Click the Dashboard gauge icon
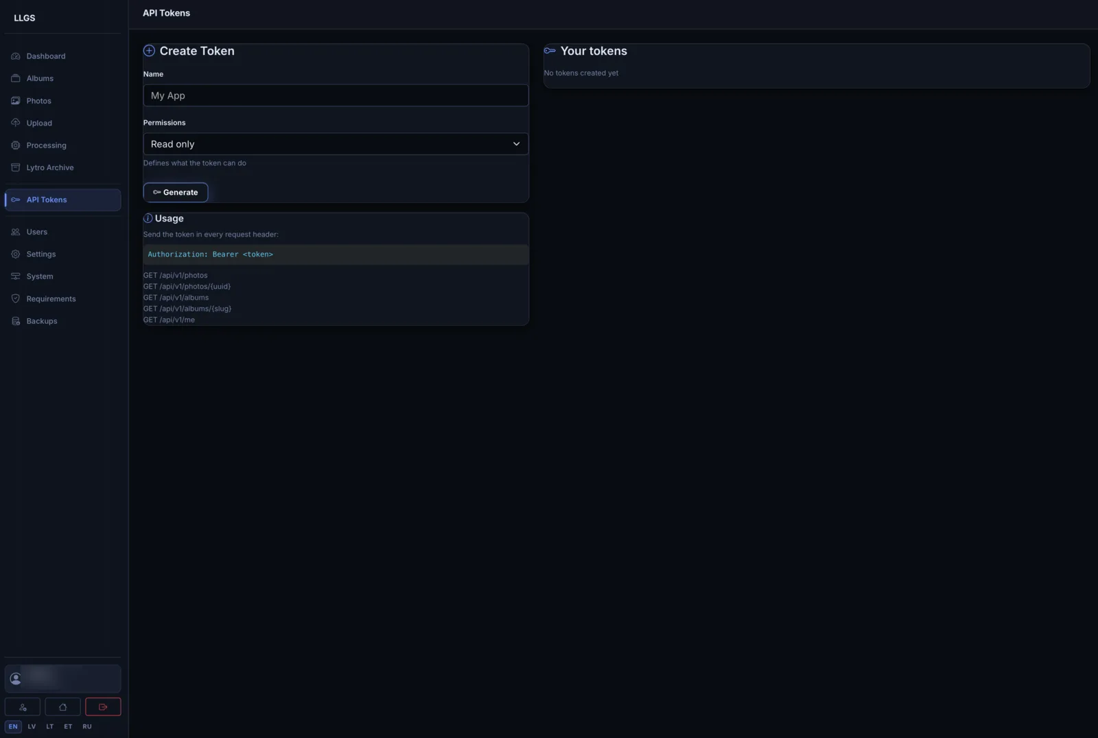 (16, 56)
